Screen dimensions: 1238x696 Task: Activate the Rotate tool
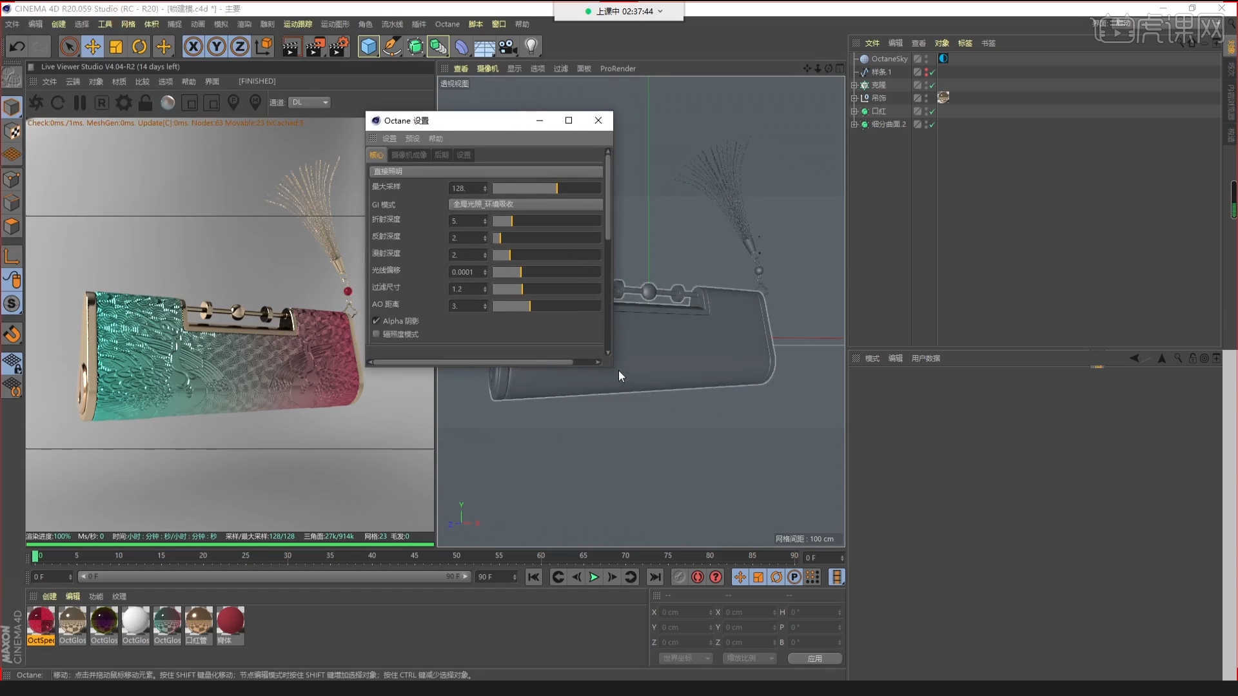point(139,46)
